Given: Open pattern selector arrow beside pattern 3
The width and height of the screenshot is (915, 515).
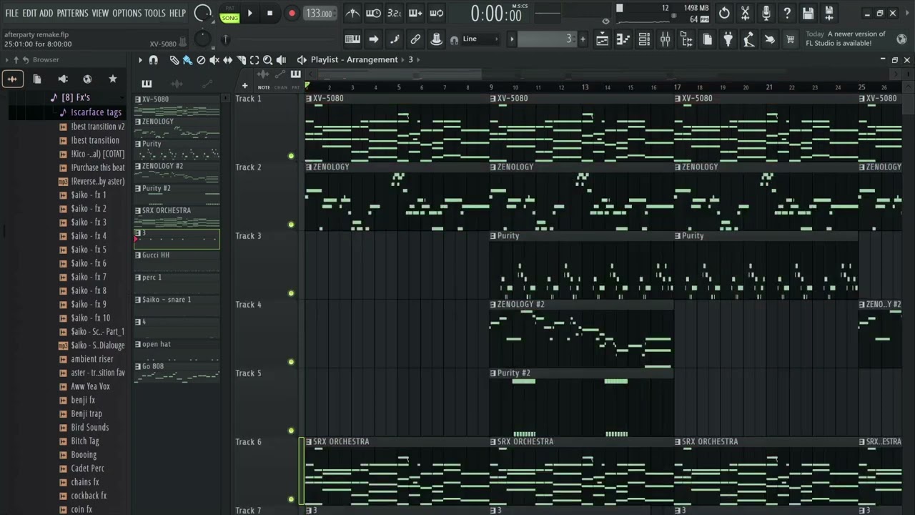Looking at the screenshot, I should tap(511, 39).
